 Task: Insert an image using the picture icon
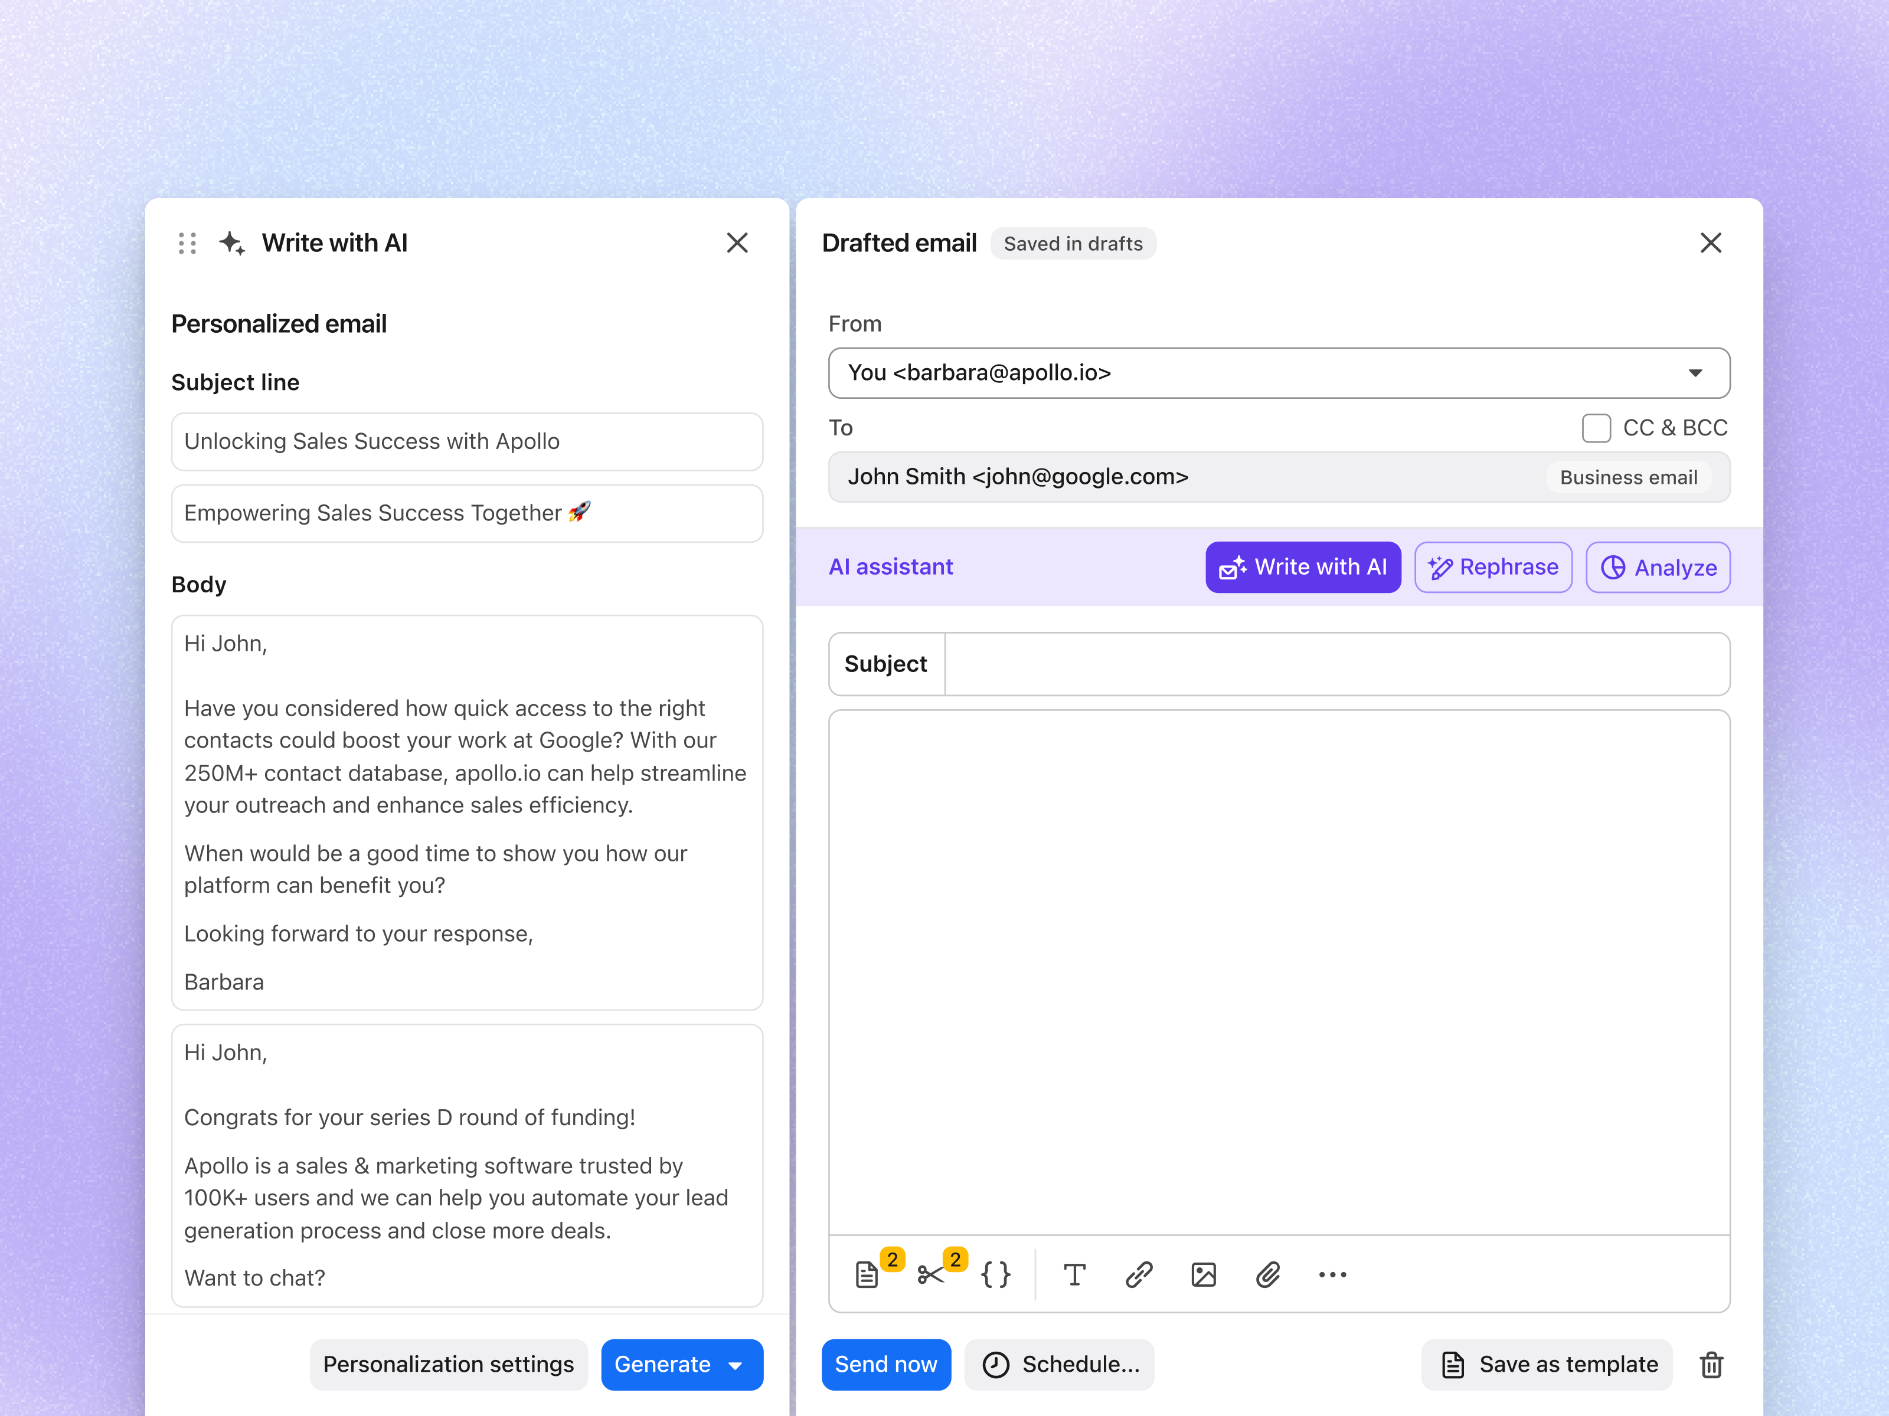pos(1203,1274)
